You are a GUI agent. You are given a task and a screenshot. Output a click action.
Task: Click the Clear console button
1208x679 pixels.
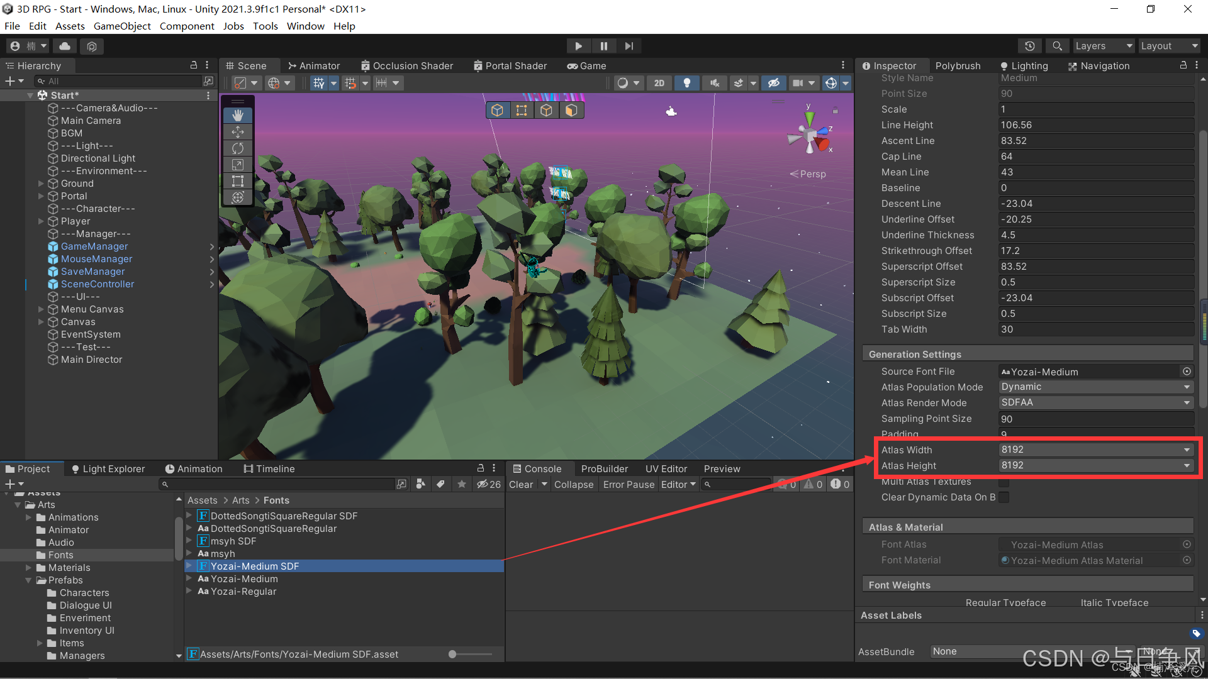(521, 485)
